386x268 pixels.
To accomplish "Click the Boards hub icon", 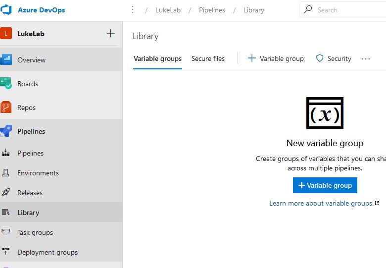I will pos(6,83).
